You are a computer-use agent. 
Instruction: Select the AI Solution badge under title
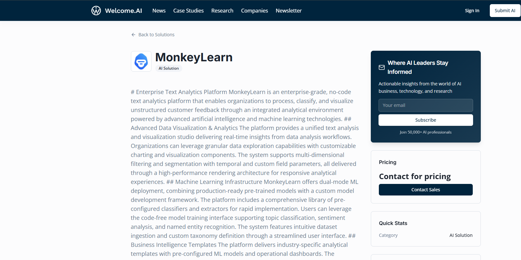point(169,68)
